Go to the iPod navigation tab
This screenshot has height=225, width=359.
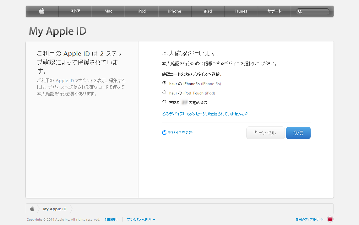142,11
